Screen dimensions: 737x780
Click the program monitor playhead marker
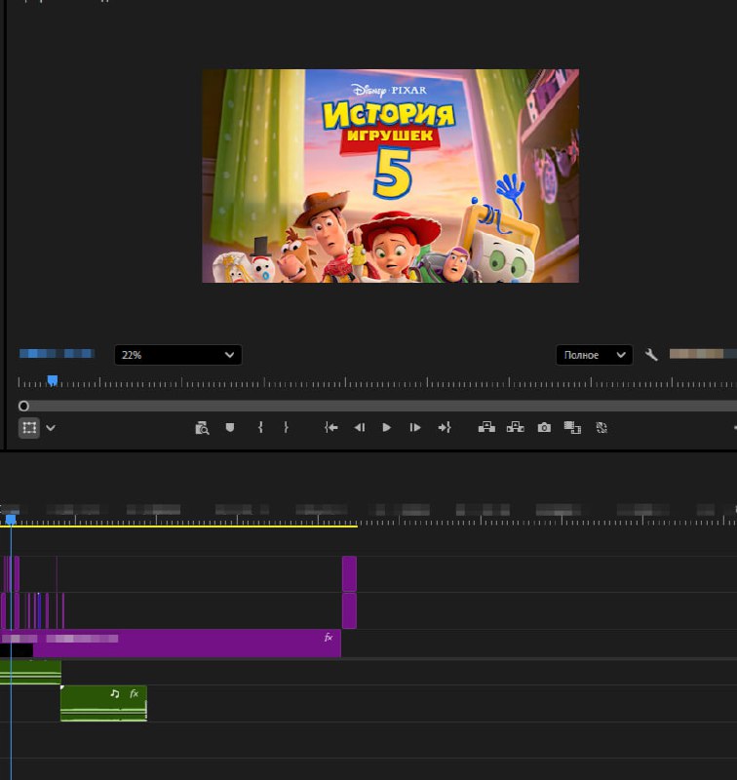tap(53, 380)
